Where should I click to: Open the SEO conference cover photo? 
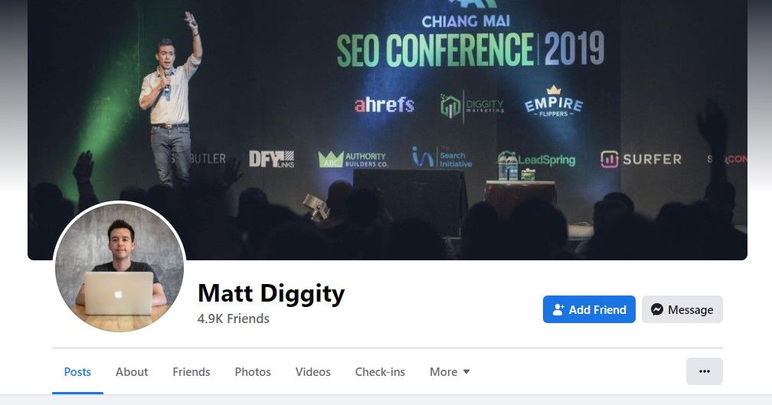pos(388,130)
